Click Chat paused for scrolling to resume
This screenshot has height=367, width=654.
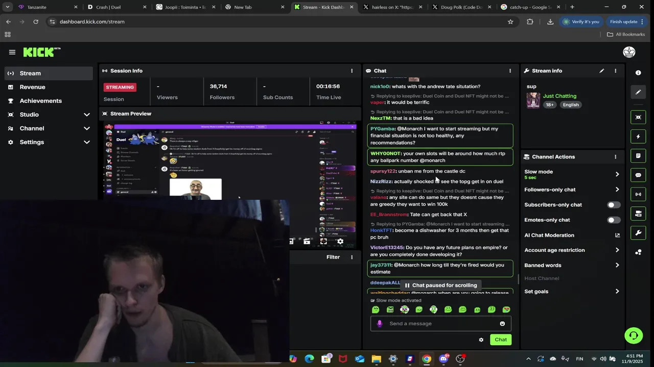(x=440, y=285)
